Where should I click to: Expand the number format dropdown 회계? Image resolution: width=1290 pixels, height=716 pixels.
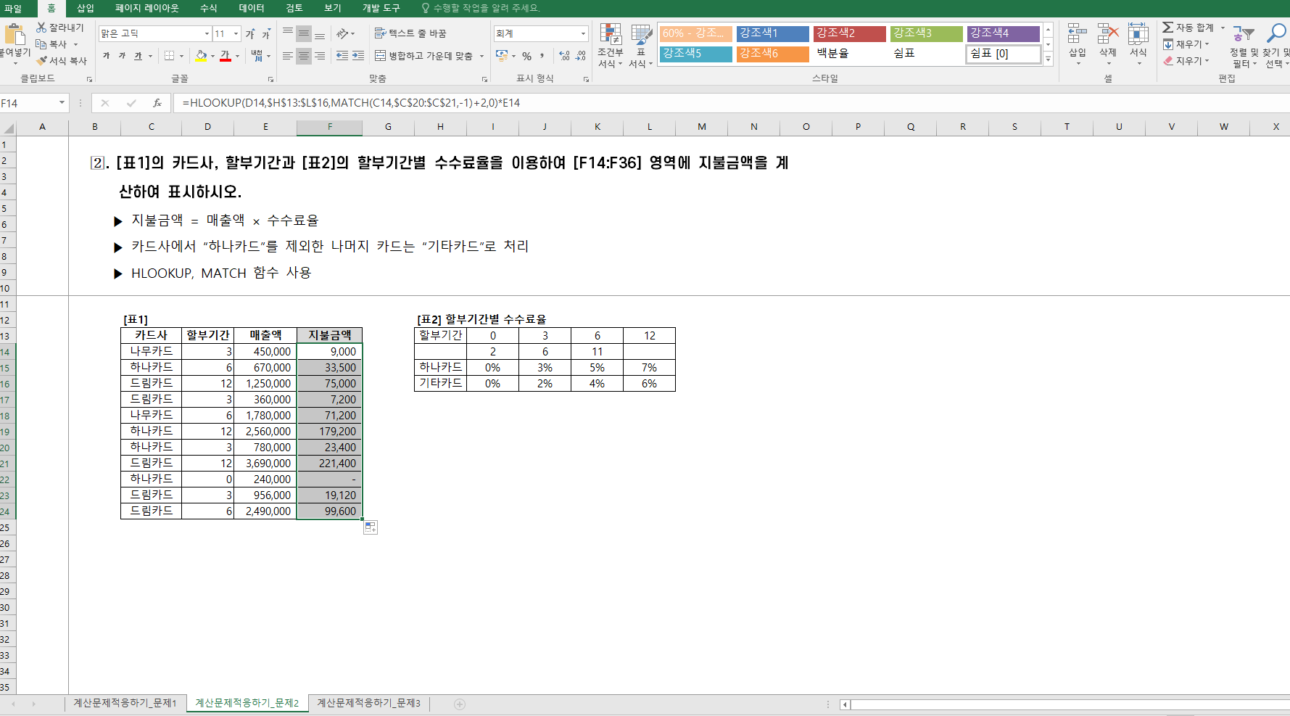click(x=583, y=33)
